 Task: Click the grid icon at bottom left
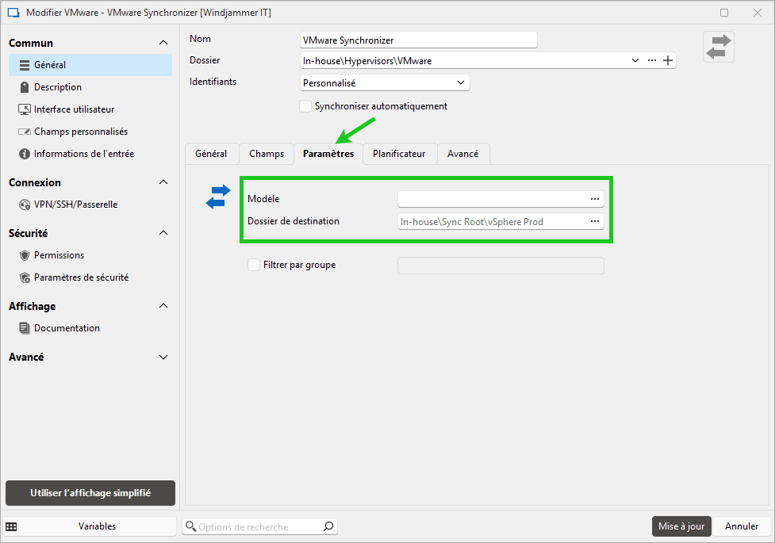12,526
